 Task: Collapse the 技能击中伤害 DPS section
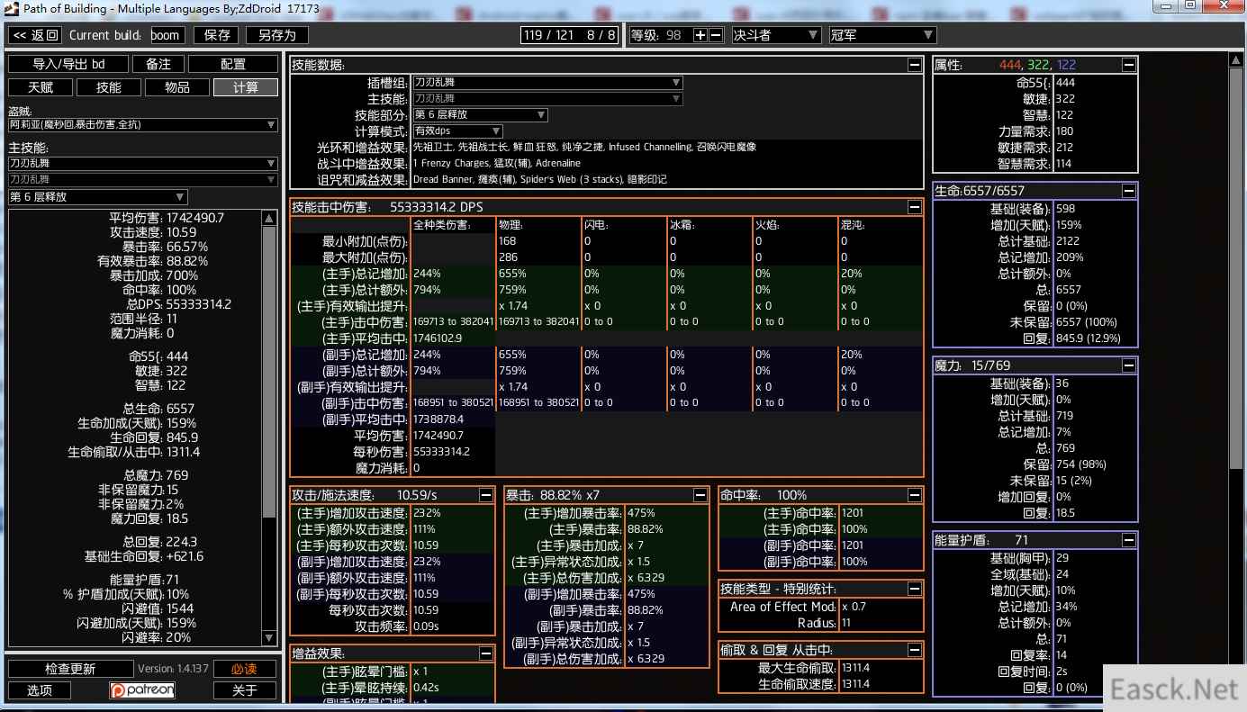(x=915, y=207)
